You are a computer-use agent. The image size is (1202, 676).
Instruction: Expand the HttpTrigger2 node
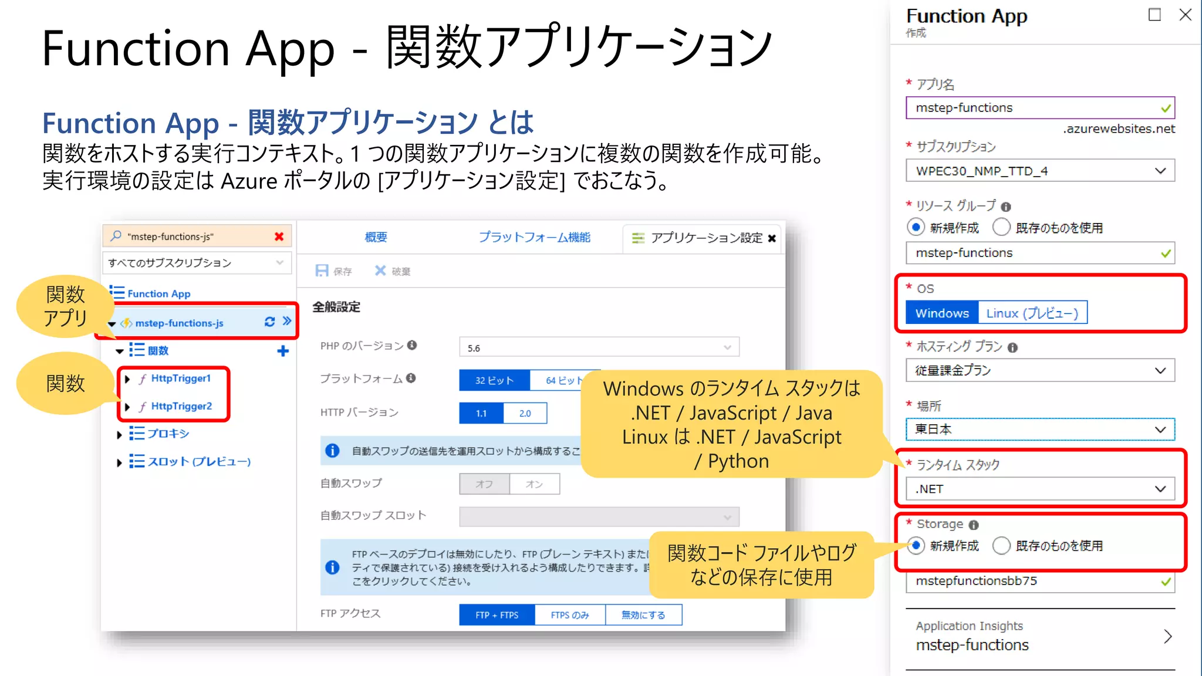point(127,407)
